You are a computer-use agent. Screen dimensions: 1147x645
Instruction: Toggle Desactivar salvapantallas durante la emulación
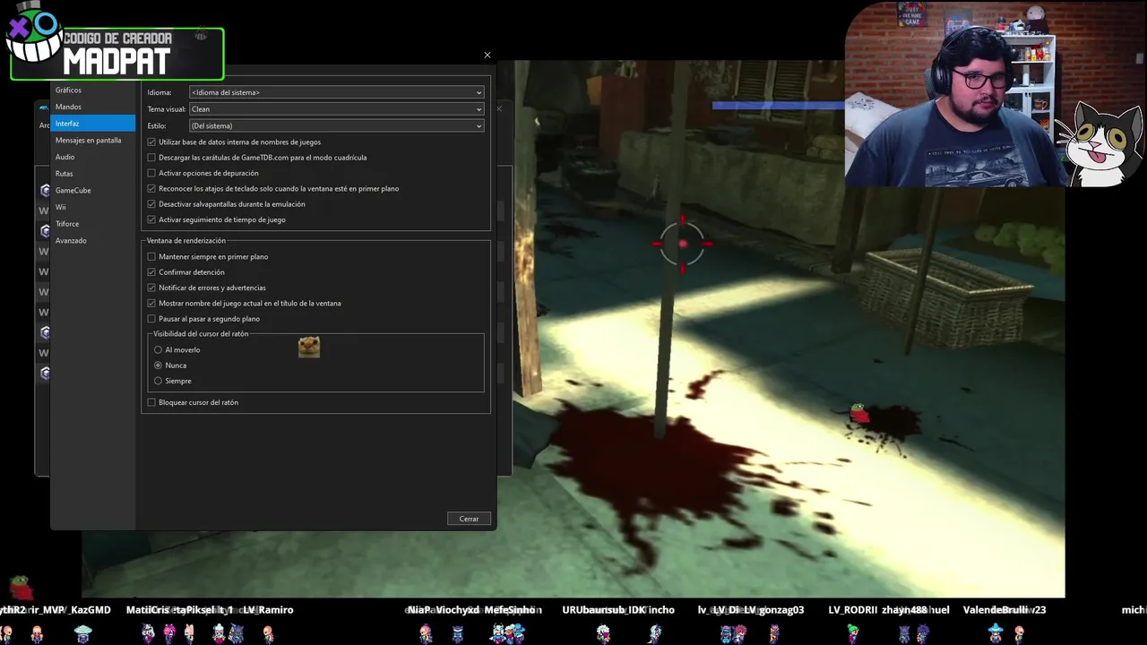(x=151, y=204)
